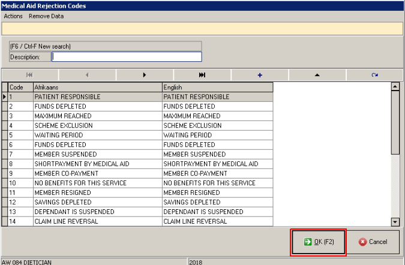Screen dimensions: 405x265
Task: Go to previous record arrow
Action: pos(87,75)
